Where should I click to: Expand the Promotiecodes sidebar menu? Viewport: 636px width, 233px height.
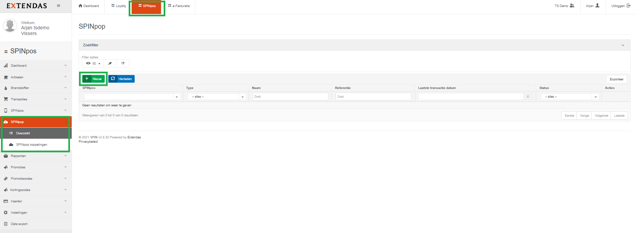pos(36,179)
